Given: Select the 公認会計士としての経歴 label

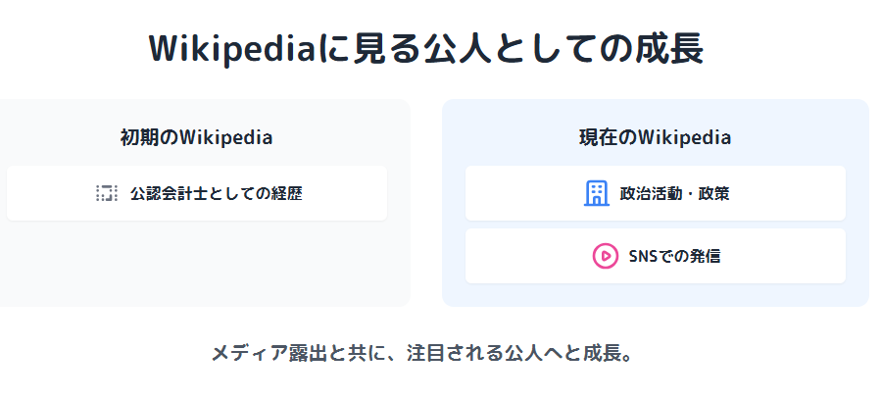Looking at the screenshot, I should pyautogui.click(x=216, y=193).
